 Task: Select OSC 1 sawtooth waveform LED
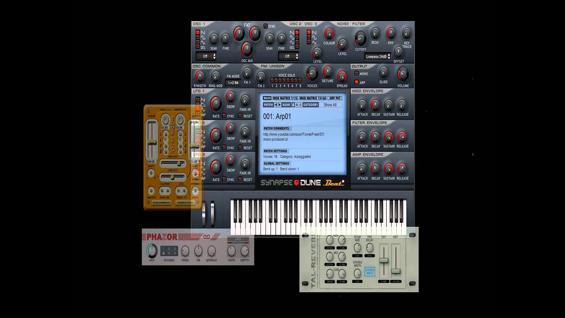tap(198, 32)
